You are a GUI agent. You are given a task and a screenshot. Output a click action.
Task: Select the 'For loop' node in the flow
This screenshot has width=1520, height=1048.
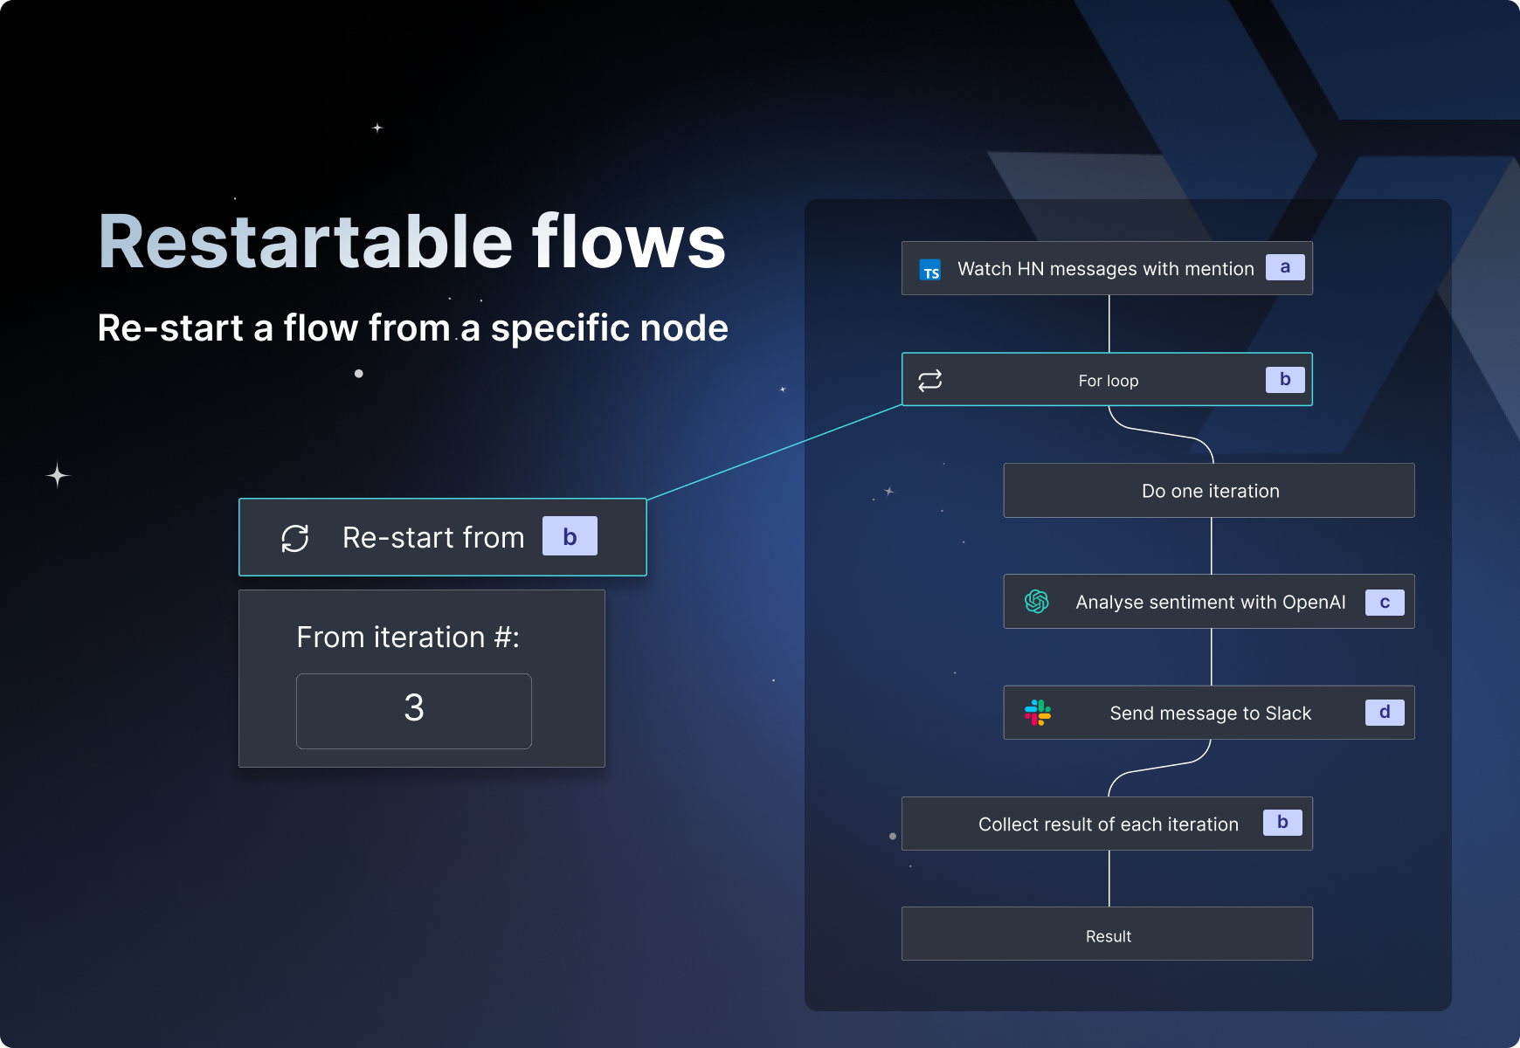tap(1107, 380)
